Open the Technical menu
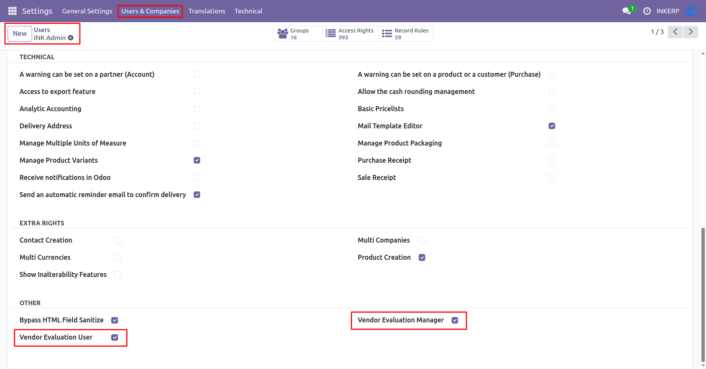The image size is (706, 369). (x=248, y=11)
